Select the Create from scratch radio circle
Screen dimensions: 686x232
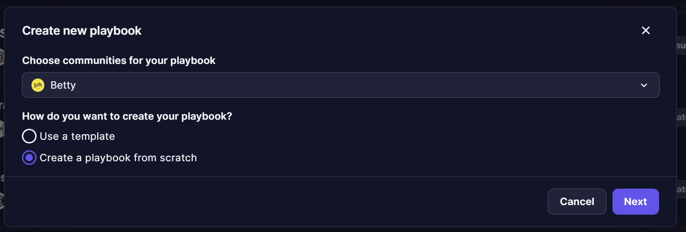click(x=29, y=158)
